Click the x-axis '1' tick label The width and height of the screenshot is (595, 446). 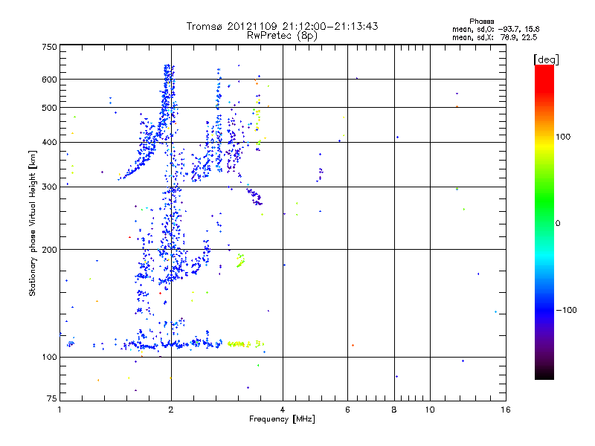pyautogui.click(x=59, y=410)
